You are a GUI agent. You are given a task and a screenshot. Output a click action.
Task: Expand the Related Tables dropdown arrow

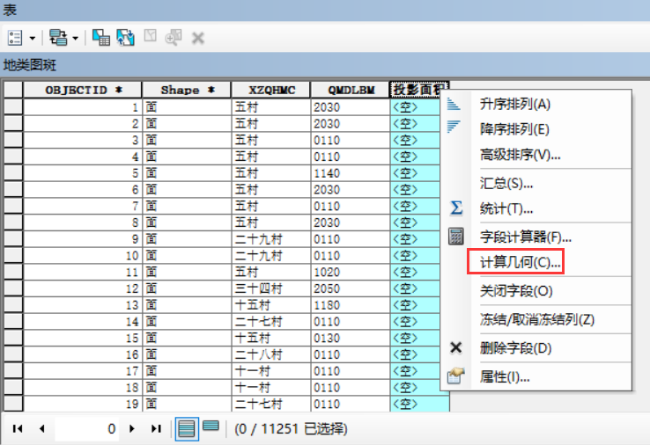click(75, 38)
